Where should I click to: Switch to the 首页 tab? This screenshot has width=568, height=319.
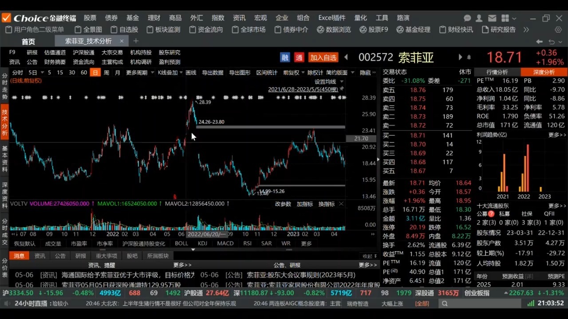[x=28, y=41]
